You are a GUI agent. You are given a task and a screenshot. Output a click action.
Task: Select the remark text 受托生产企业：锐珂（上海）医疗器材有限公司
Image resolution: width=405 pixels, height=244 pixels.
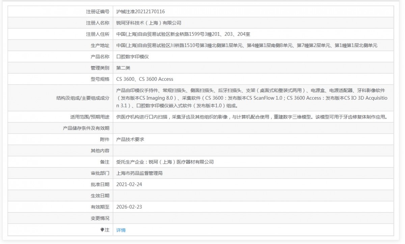pyautogui.click(x=165, y=162)
